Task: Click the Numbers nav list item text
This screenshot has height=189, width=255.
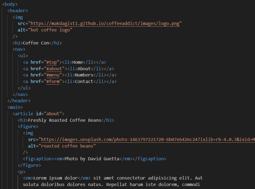Action: (84, 75)
